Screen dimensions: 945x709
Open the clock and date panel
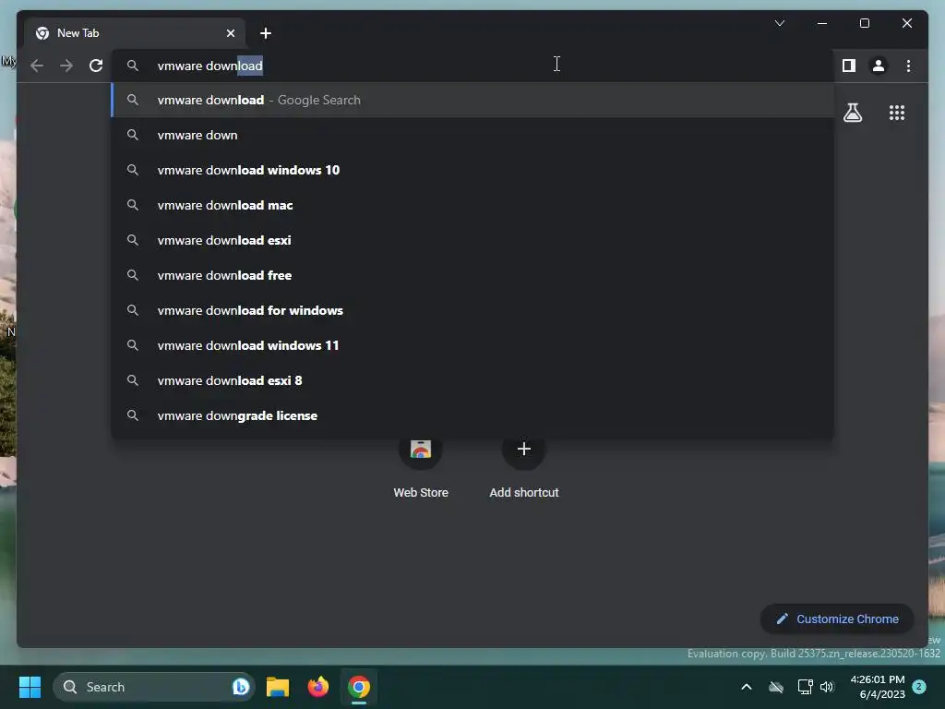click(878, 687)
